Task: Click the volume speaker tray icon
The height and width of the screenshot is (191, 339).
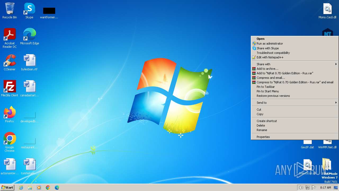Action: click(301, 188)
